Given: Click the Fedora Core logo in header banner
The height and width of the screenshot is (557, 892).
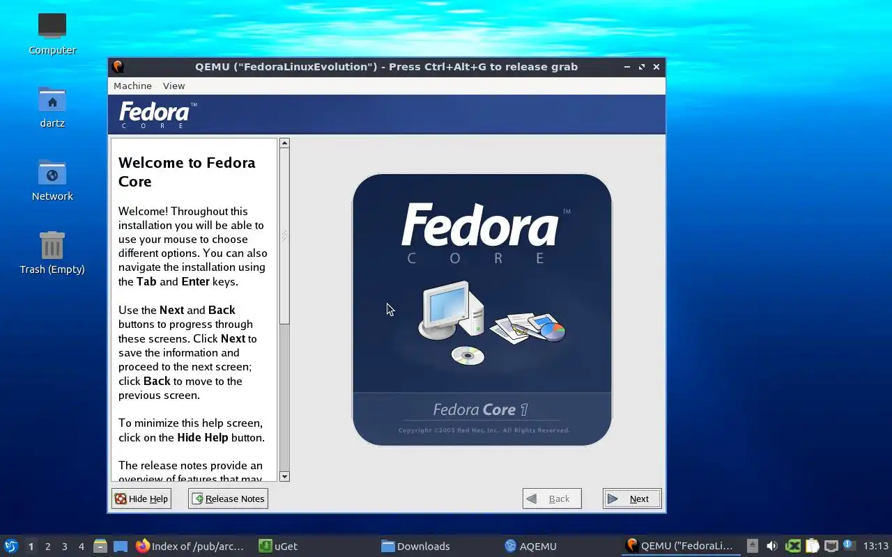Looking at the screenshot, I should (x=157, y=115).
